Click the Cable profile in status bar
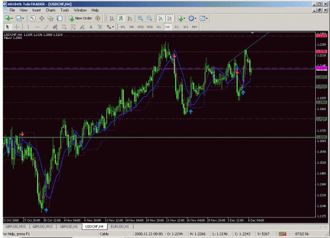The height and width of the screenshot is (238, 330). 104,234
